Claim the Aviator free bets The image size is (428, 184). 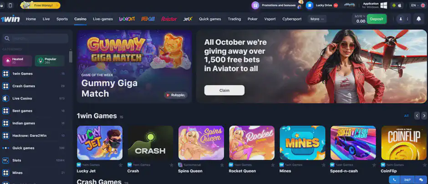point(224,90)
